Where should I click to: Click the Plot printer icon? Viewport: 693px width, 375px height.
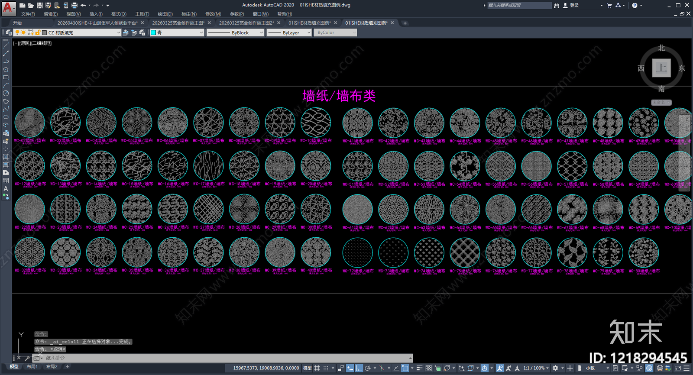pos(74,5)
